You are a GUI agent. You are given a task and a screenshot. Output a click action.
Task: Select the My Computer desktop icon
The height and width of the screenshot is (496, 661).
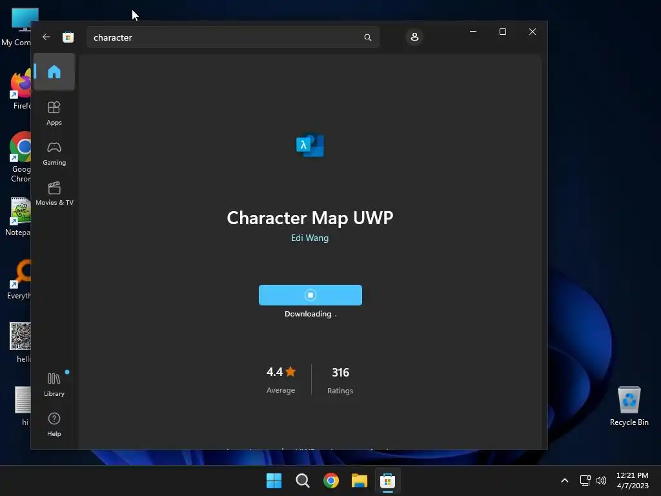click(17, 26)
